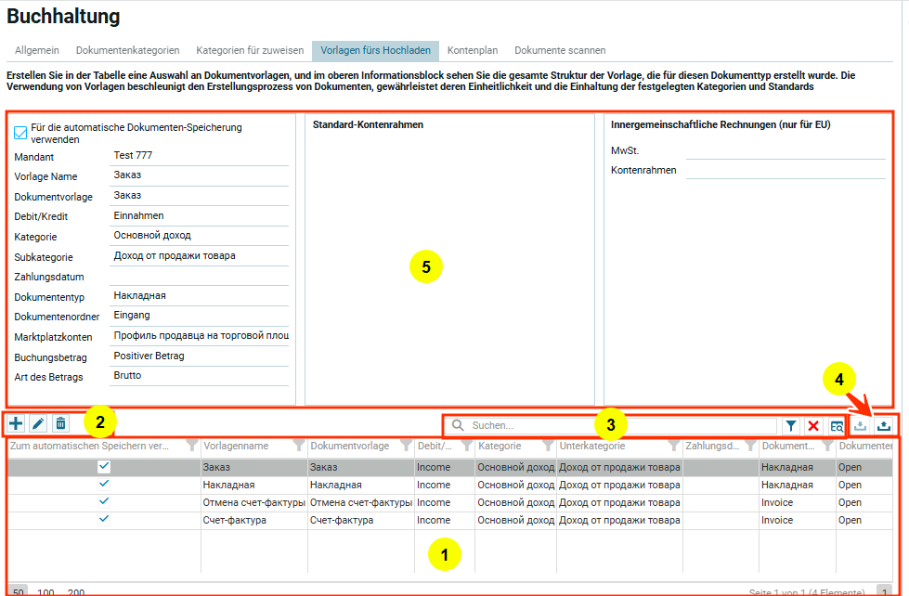
Task: Open filter for Vorlagenname column
Action: 298,447
